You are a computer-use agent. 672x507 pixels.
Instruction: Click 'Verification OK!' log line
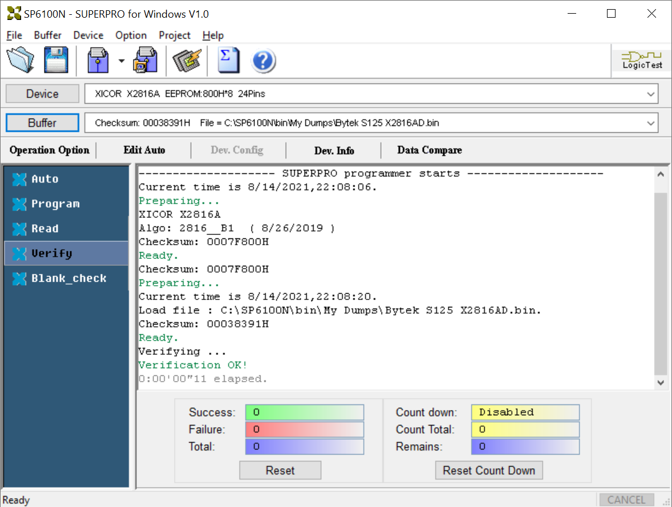pyautogui.click(x=193, y=365)
